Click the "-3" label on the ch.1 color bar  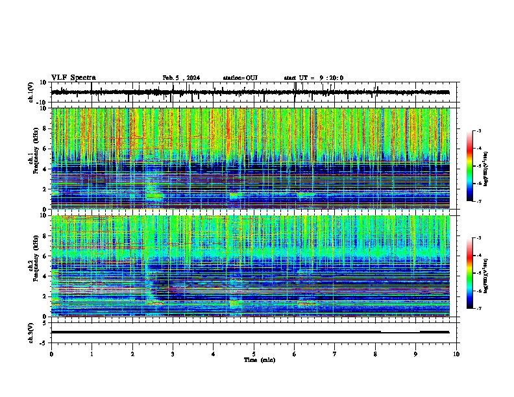click(x=479, y=131)
